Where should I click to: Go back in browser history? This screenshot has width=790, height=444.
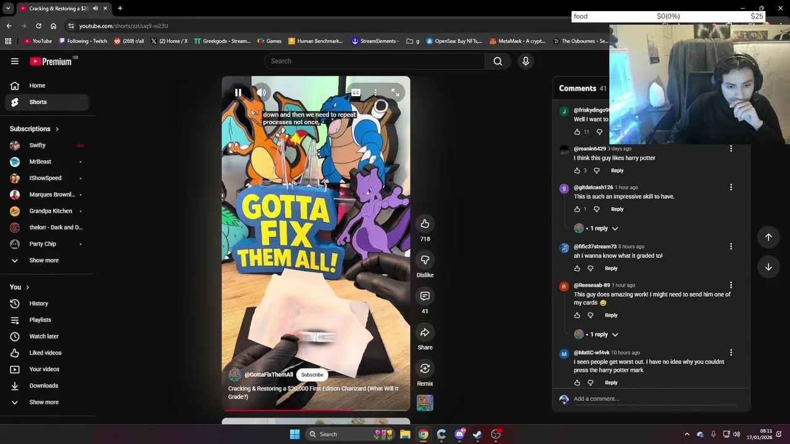tap(9, 26)
